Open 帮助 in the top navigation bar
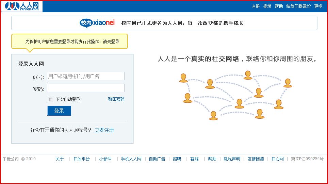328x184 pixels. (x=279, y=6)
